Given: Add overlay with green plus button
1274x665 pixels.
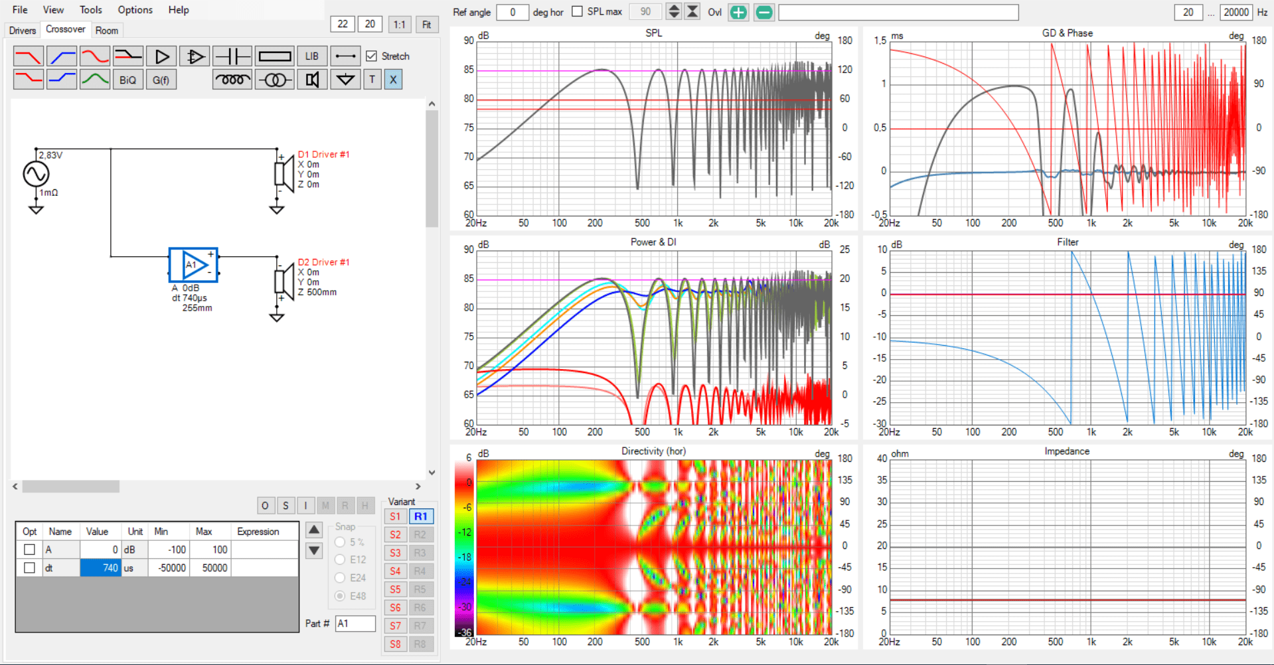Looking at the screenshot, I should coord(738,12).
